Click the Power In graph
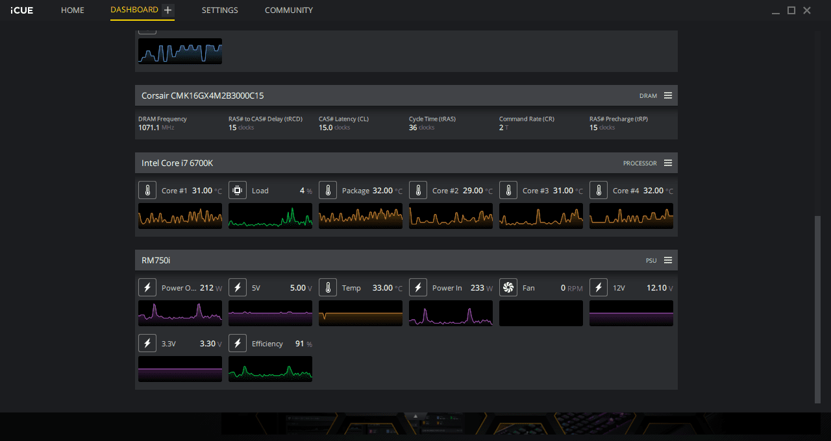831x441 pixels. (x=451, y=313)
